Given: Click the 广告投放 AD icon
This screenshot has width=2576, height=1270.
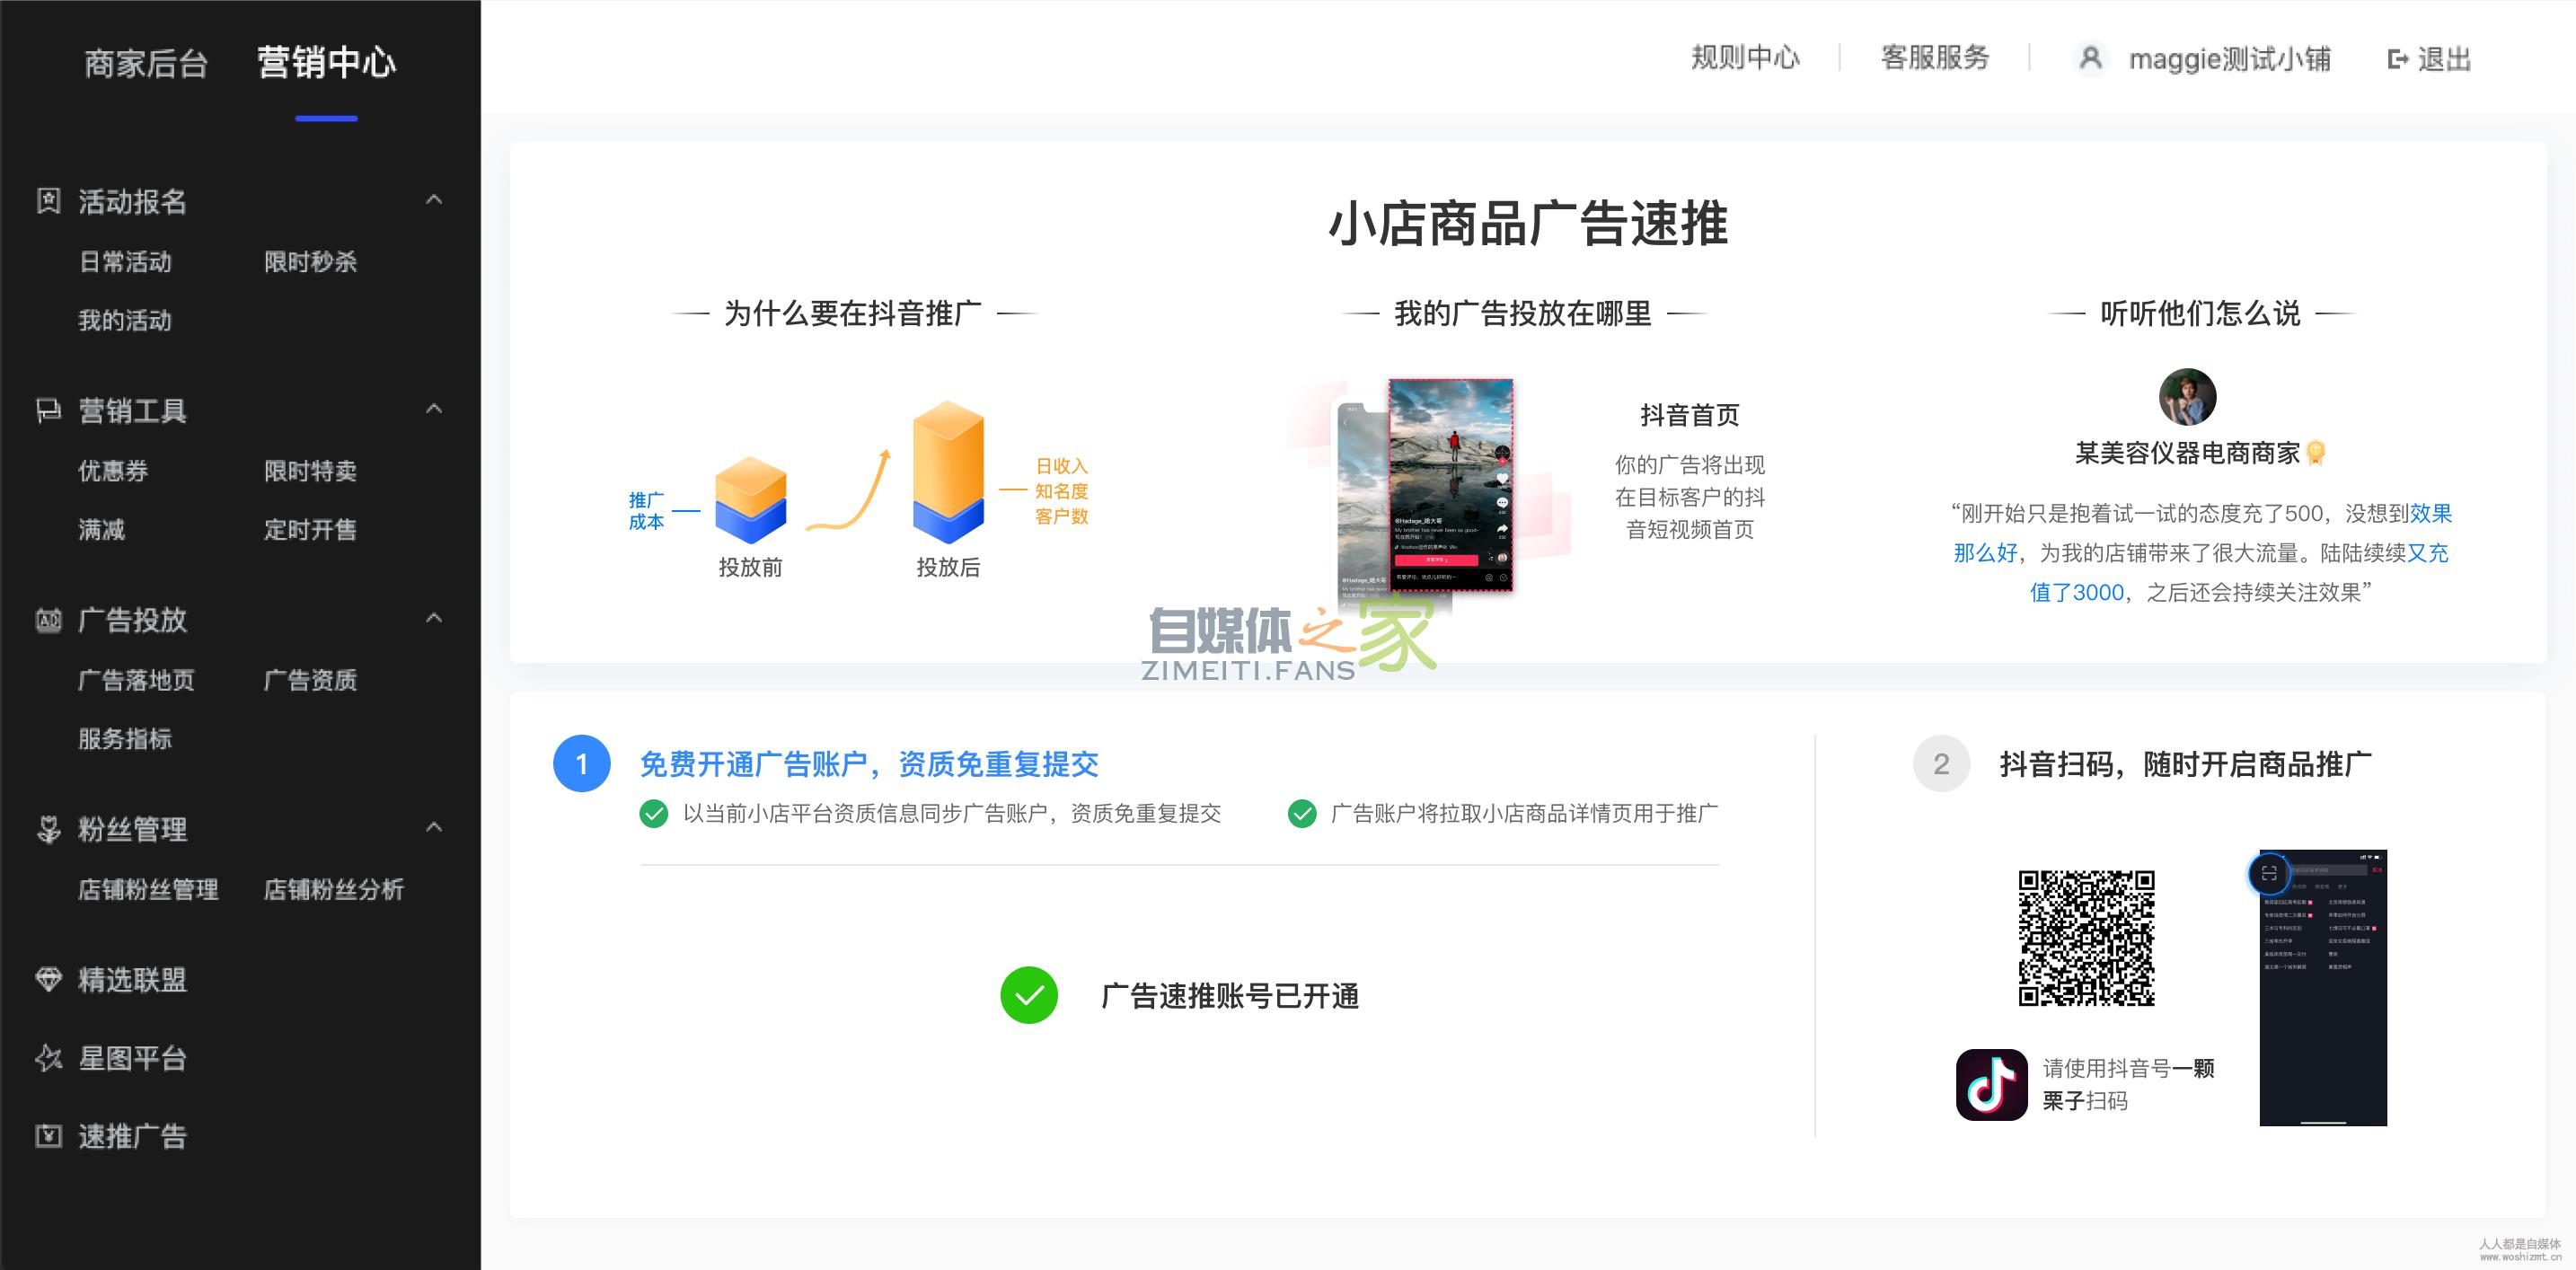Looking at the screenshot, I should tap(48, 620).
